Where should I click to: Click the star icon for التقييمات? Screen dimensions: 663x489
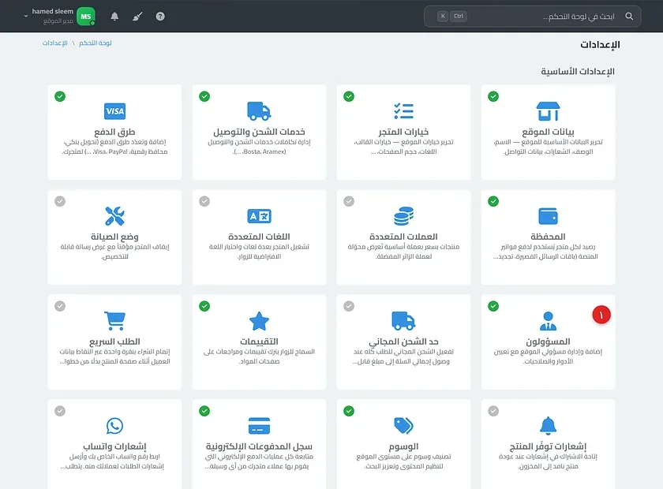click(x=259, y=321)
